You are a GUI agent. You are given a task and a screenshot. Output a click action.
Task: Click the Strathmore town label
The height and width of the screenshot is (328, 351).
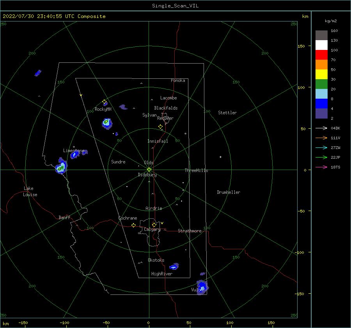pyautogui.click(x=190, y=231)
